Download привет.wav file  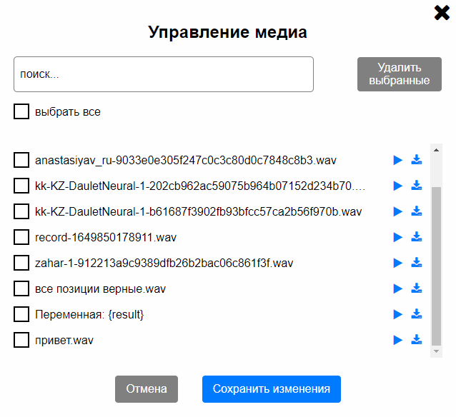point(417,340)
